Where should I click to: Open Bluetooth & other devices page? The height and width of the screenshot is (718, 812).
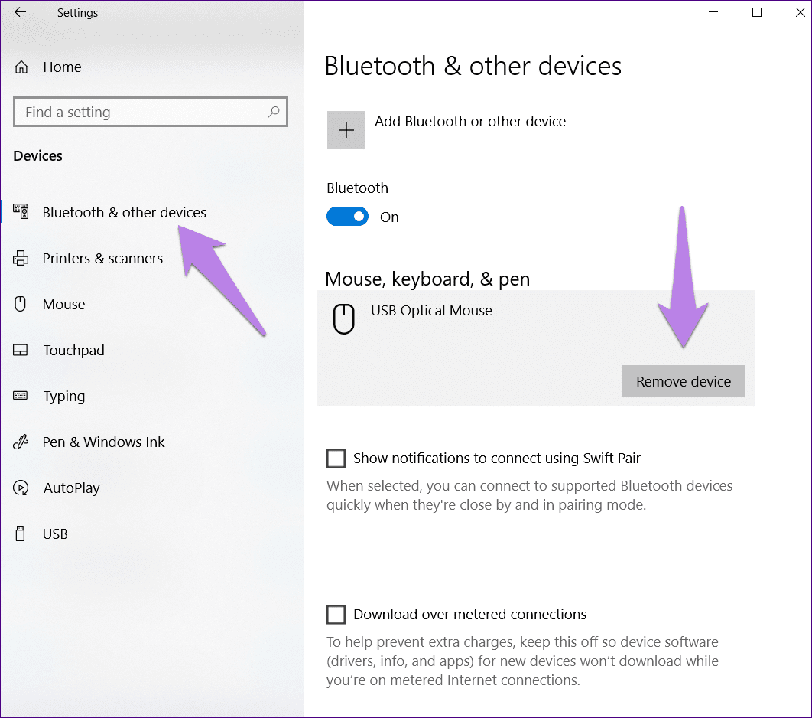(125, 212)
